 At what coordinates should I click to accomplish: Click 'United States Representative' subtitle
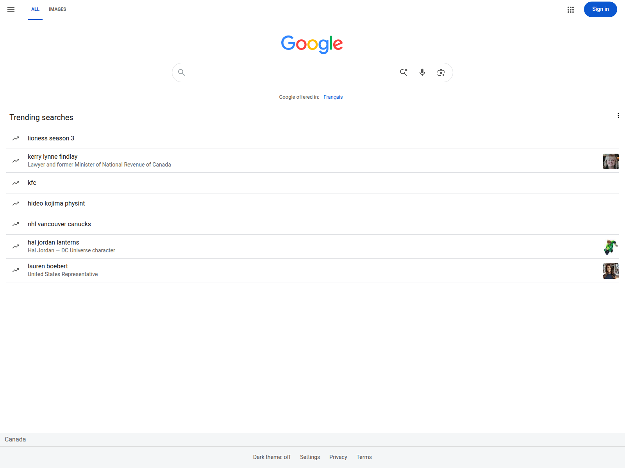[63, 275]
